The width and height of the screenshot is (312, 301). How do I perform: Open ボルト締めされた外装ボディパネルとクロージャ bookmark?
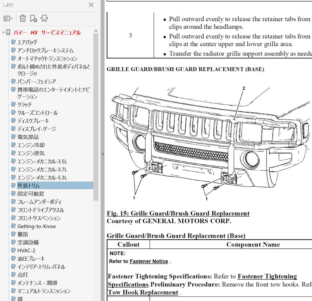pos(54,70)
